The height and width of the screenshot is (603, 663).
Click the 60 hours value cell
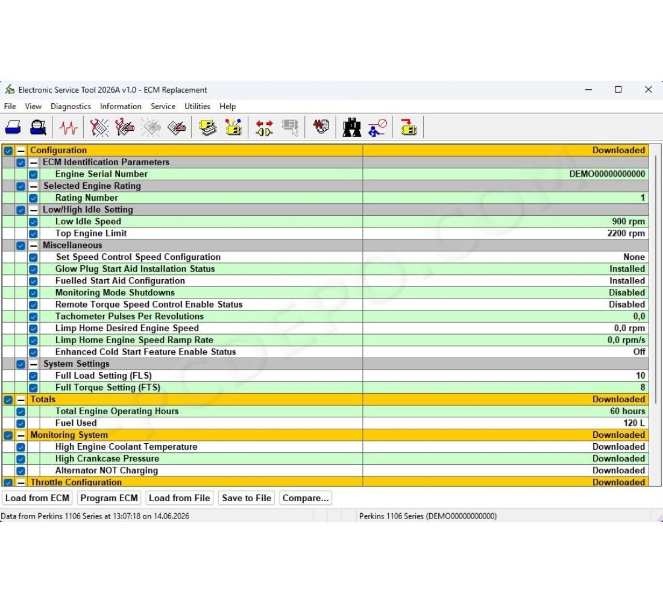tap(506, 411)
